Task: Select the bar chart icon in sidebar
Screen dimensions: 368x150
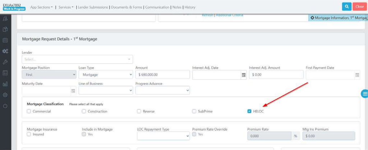Action: tap(5, 84)
